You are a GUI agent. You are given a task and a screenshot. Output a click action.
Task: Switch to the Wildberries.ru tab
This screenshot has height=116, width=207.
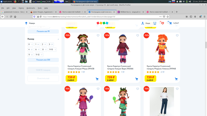[130, 12]
